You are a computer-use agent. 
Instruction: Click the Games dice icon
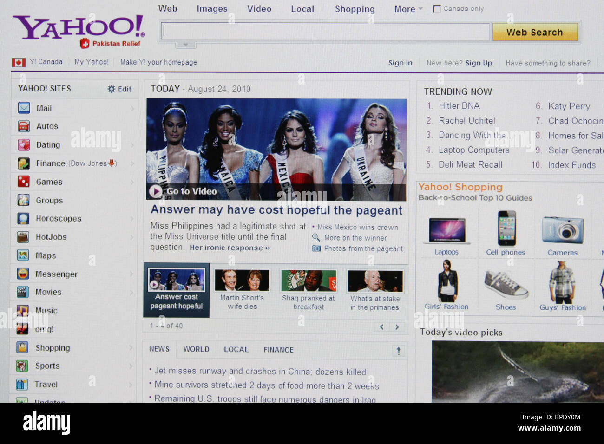[24, 182]
